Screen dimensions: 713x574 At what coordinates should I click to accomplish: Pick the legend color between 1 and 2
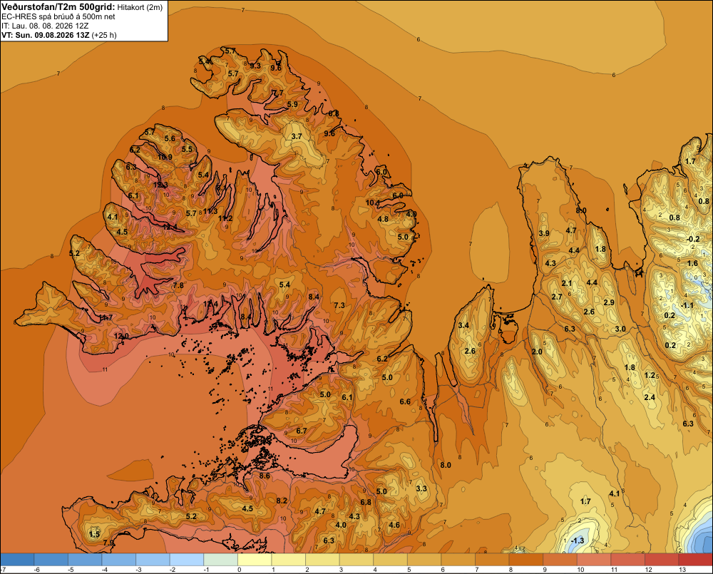tap(289, 560)
